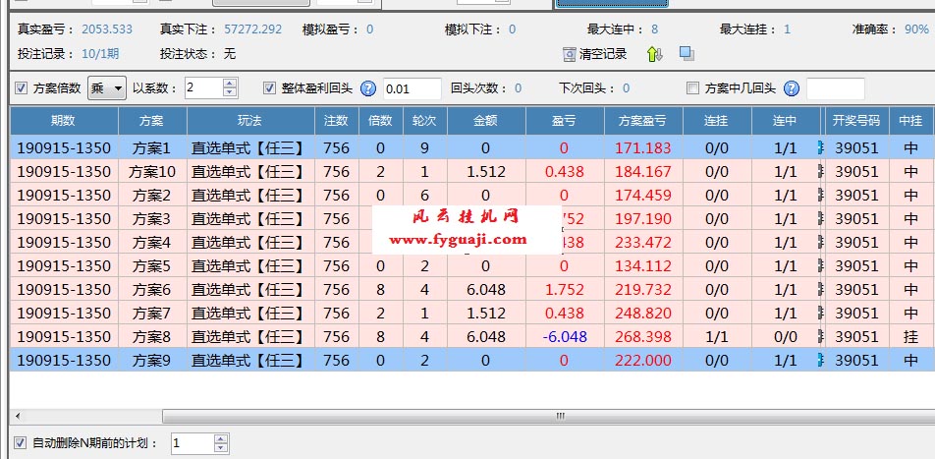Viewport: 935px width, 459px height.
Task: Click 真实下注 value 57272.292
Action: click(253, 29)
